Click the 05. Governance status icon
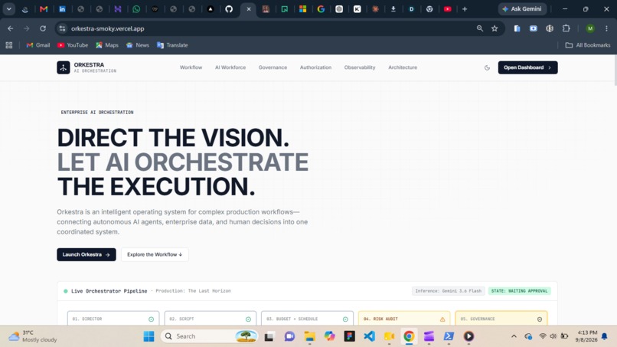The image size is (617, 347). tap(540, 319)
